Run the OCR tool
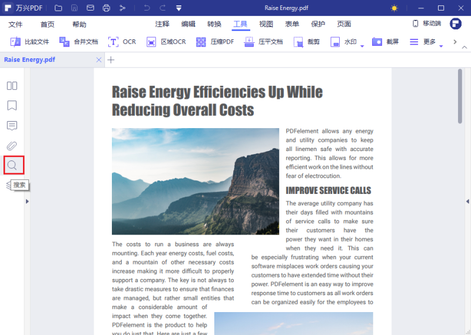Viewport: 471px width, 335px height. point(122,42)
